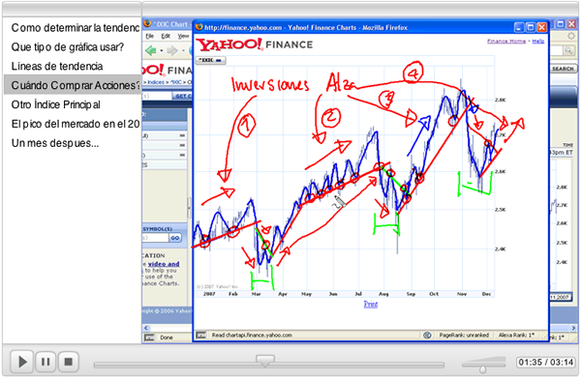The height and width of the screenshot is (380, 581).
Task: Open 'Un mes despues...' chapter
Action: [55, 143]
